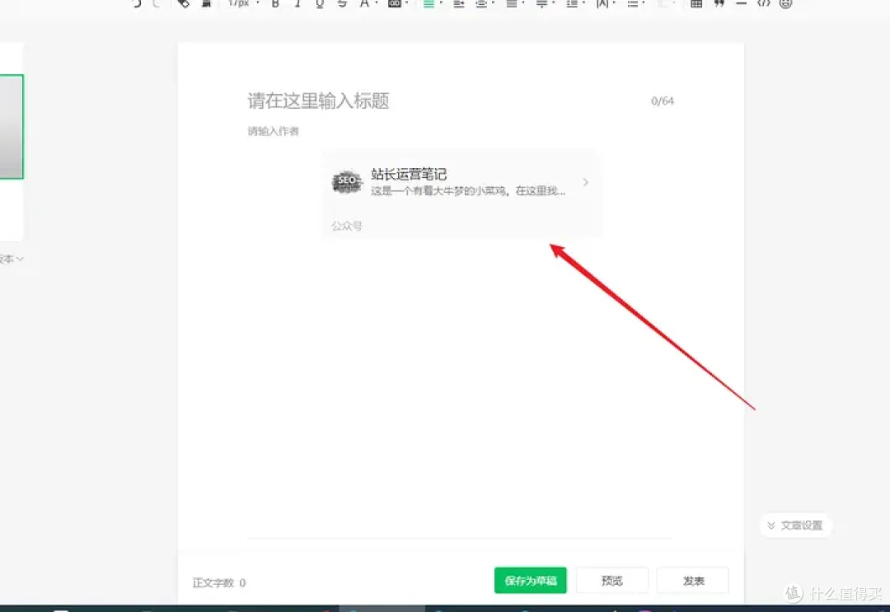This screenshot has width=890, height=612.
Task: Insert a blockquote with the quote icon
Action: pos(719,3)
